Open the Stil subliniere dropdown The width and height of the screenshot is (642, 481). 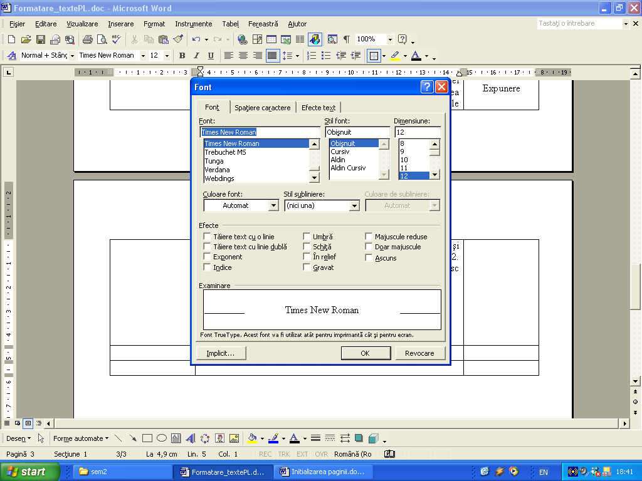coord(355,205)
